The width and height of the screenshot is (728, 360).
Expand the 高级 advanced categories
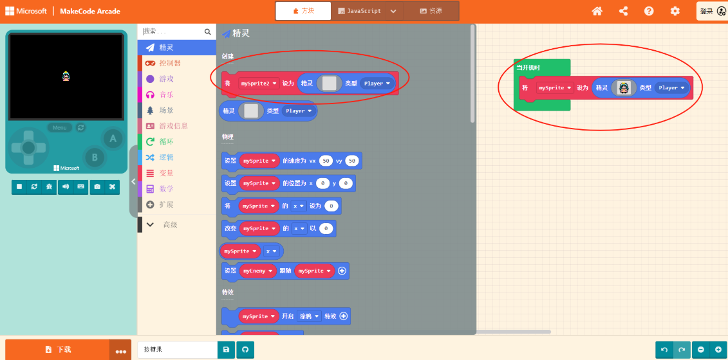(x=169, y=224)
